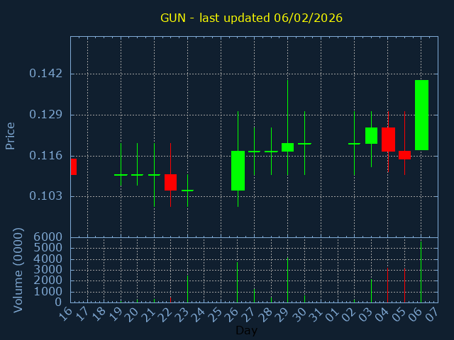Image resolution: width=454 pixels, height=340 pixels.
Task: Click the red volume bar on day 04
Action: coord(387,285)
